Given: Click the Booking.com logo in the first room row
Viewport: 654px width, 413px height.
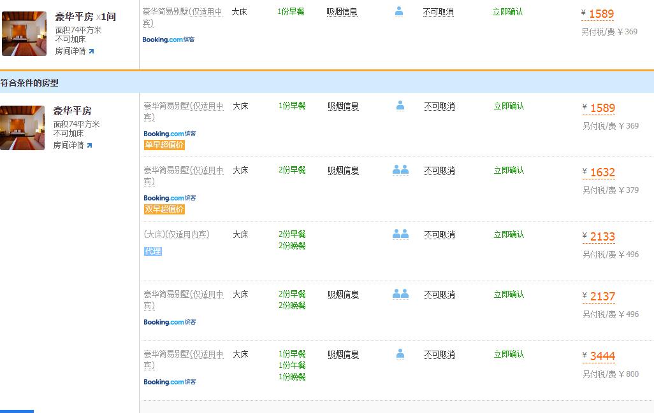Looking at the screenshot, I should [x=168, y=39].
